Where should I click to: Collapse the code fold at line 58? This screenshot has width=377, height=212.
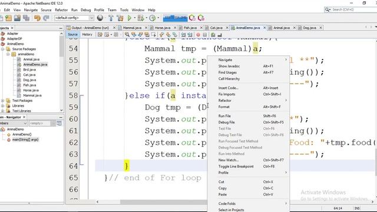(x=82, y=95)
